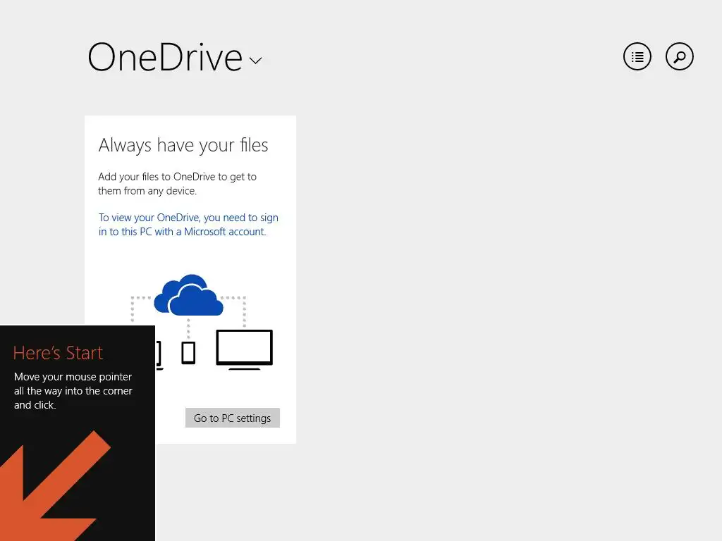This screenshot has height=541, width=722.
Task: Open the Microsoft account sign-in link
Action: [188, 225]
